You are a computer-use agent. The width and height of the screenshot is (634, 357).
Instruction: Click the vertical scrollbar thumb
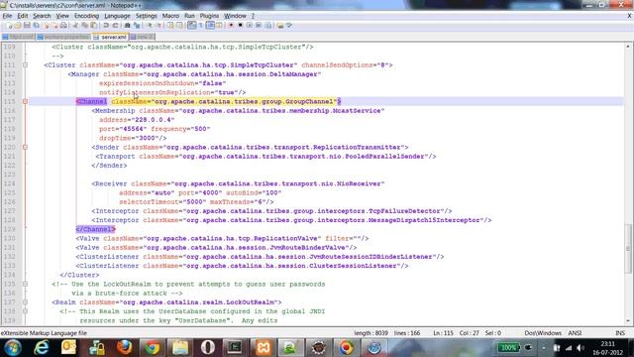point(628,248)
